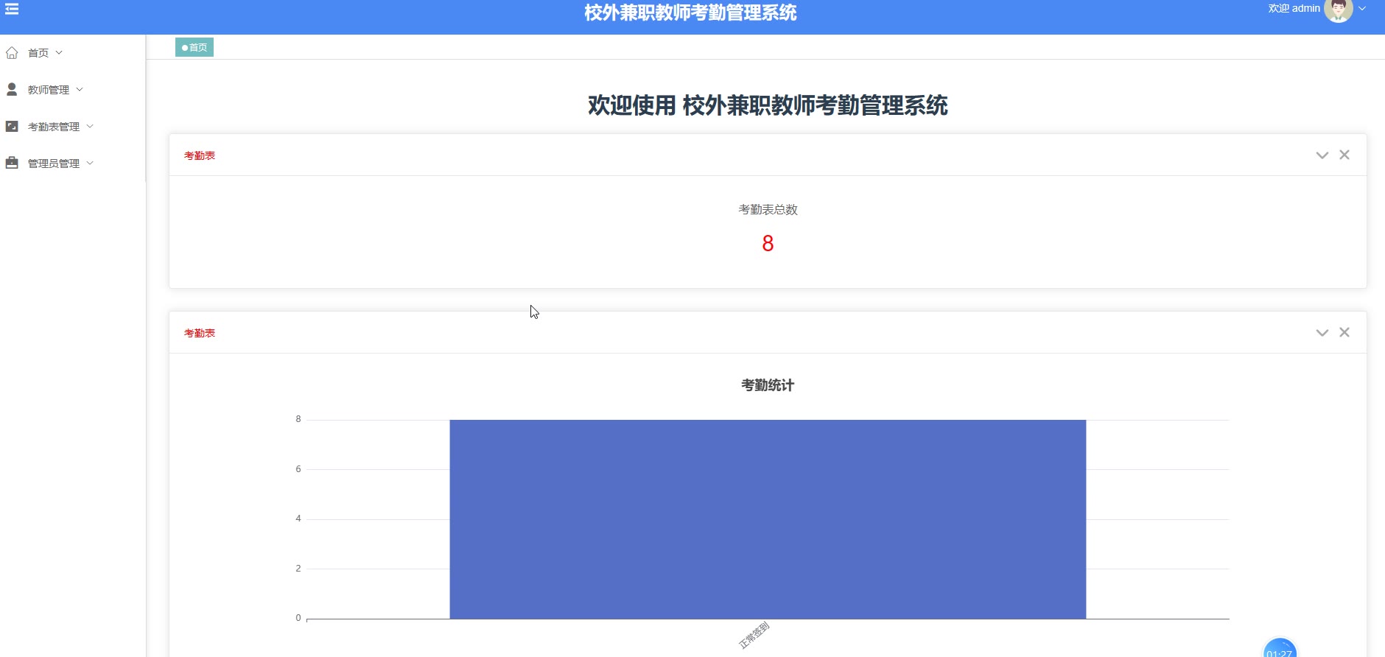Click the chevron next to 首页
The width and height of the screenshot is (1385, 657).
pyautogui.click(x=59, y=53)
